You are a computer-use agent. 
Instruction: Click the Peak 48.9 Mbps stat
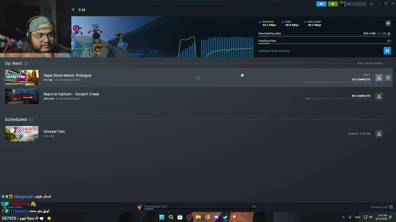click(290, 23)
